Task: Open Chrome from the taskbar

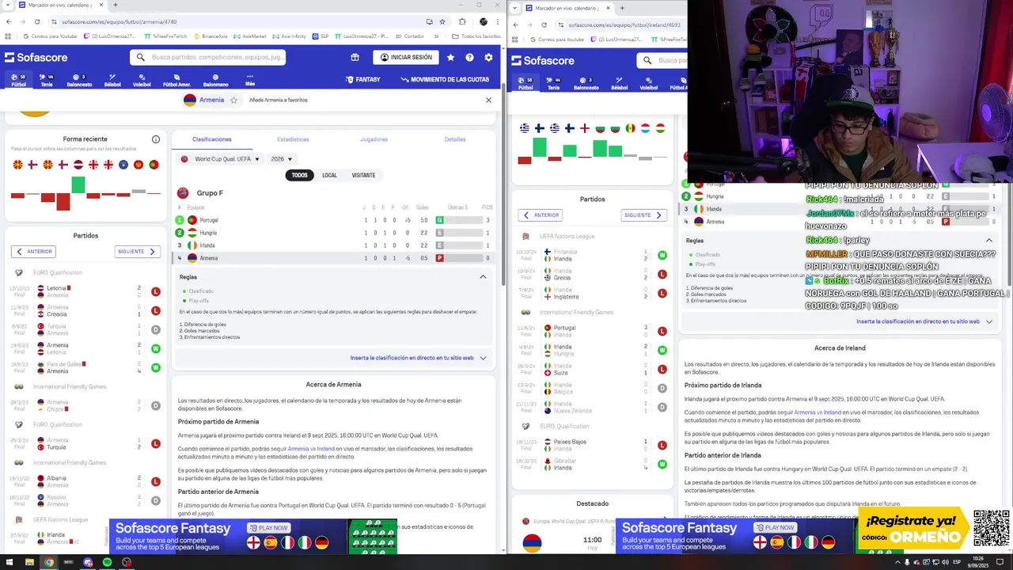Action: click(x=48, y=562)
